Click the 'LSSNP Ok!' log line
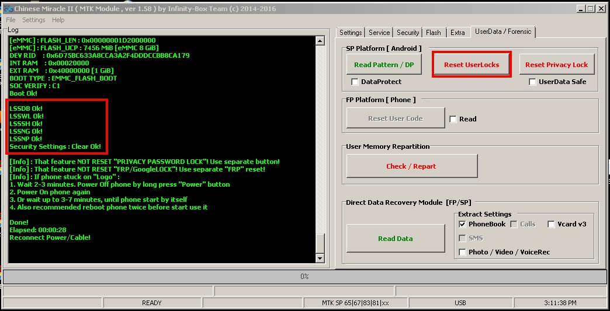 pyautogui.click(x=26, y=139)
